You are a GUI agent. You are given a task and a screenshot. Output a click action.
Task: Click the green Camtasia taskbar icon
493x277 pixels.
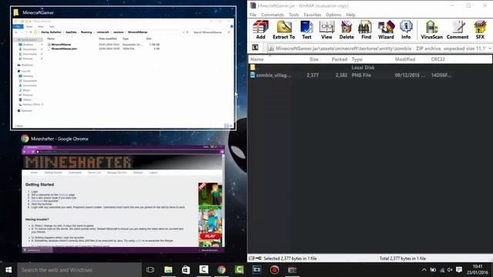[239, 270]
